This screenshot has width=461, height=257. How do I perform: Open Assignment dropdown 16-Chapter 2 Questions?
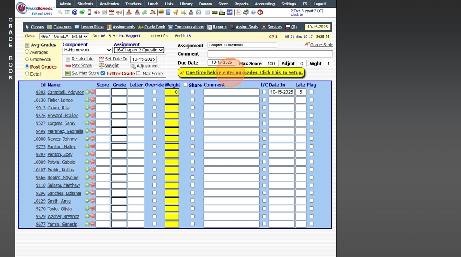point(139,50)
